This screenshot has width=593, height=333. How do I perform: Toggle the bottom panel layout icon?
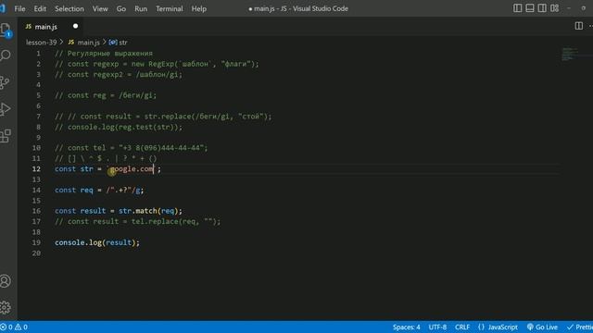tap(530, 8)
